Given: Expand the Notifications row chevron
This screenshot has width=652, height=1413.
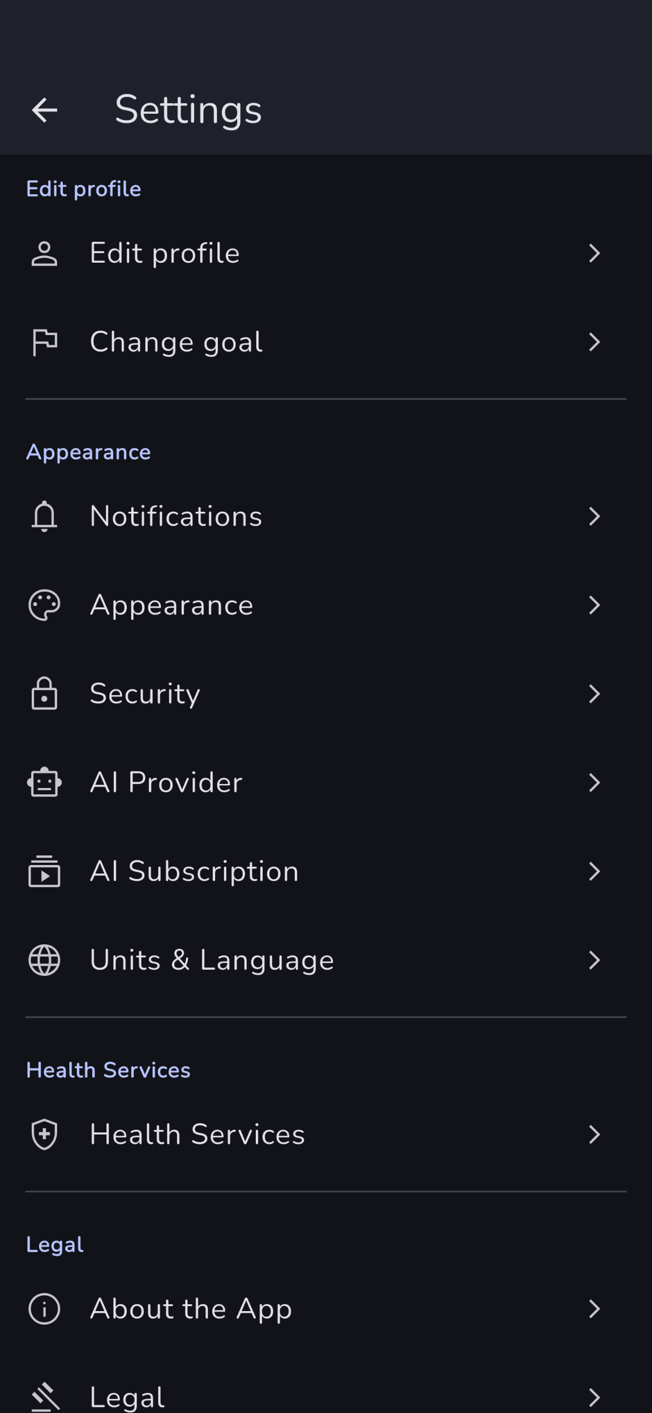Looking at the screenshot, I should coord(594,516).
